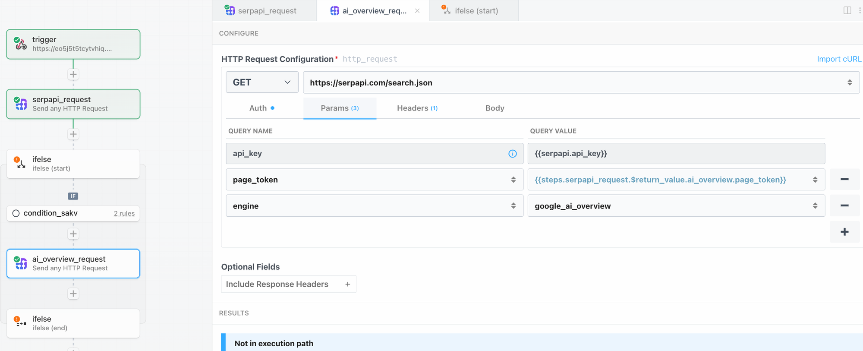
Task: Add step below condition_sakv
Action: (73, 234)
